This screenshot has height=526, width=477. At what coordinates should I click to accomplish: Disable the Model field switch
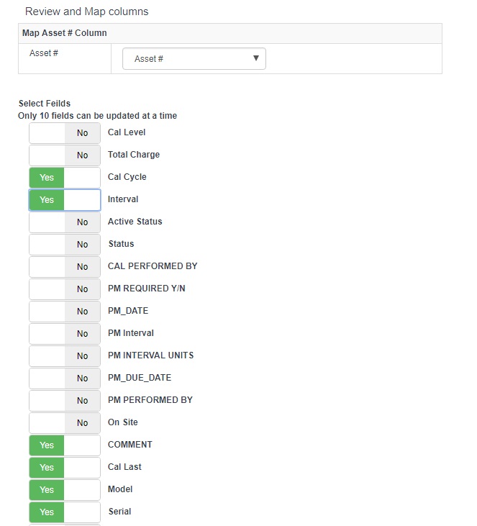(x=65, y=490)
